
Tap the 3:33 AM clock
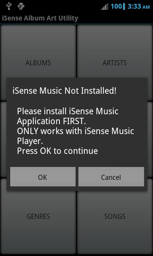[x=139, y=6]
